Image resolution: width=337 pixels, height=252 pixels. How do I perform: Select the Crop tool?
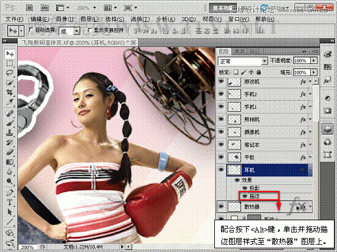(10, 92)
